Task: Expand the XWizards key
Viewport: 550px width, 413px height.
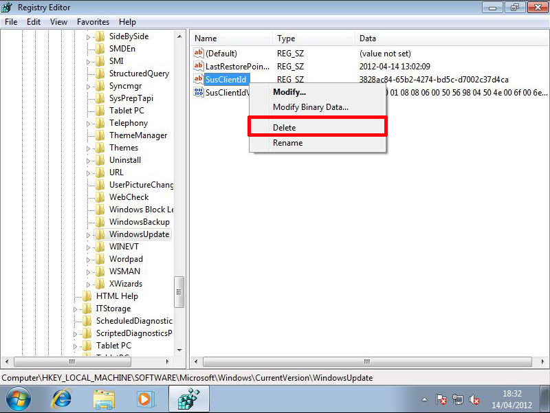Action: tap(88, 284)
